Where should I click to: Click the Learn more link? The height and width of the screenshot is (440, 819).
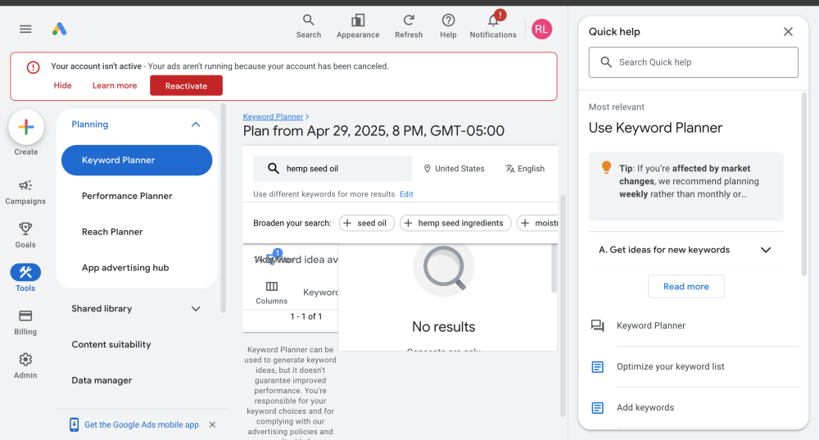(x=115, y=86)
